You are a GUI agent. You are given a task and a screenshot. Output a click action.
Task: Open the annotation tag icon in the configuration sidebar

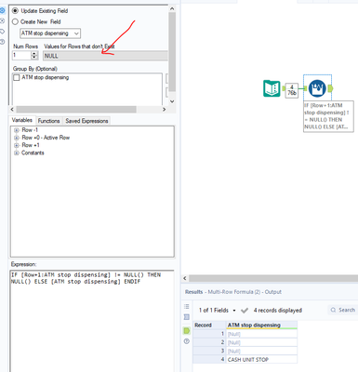(2, 32)
